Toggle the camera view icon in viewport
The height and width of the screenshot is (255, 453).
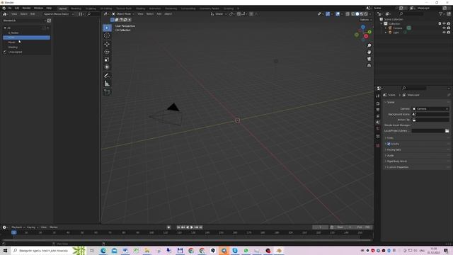369,59
